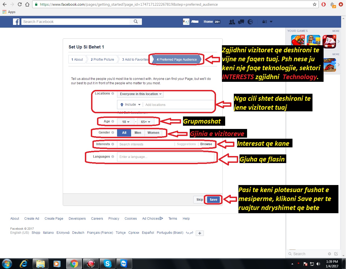The width and height of the screenshot is (346, 269).
Task: Open Developers footer link
Action: tap(77, 219)
